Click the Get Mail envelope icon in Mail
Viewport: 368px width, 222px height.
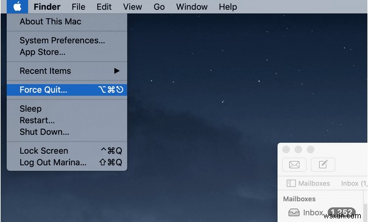pos(294,165)
